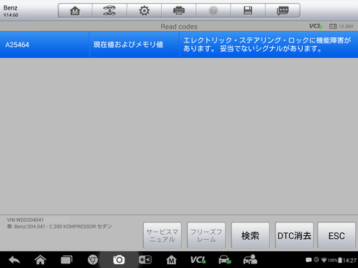Open vehicle diagnostics car icon
The image size is (358, 268).
224,260
